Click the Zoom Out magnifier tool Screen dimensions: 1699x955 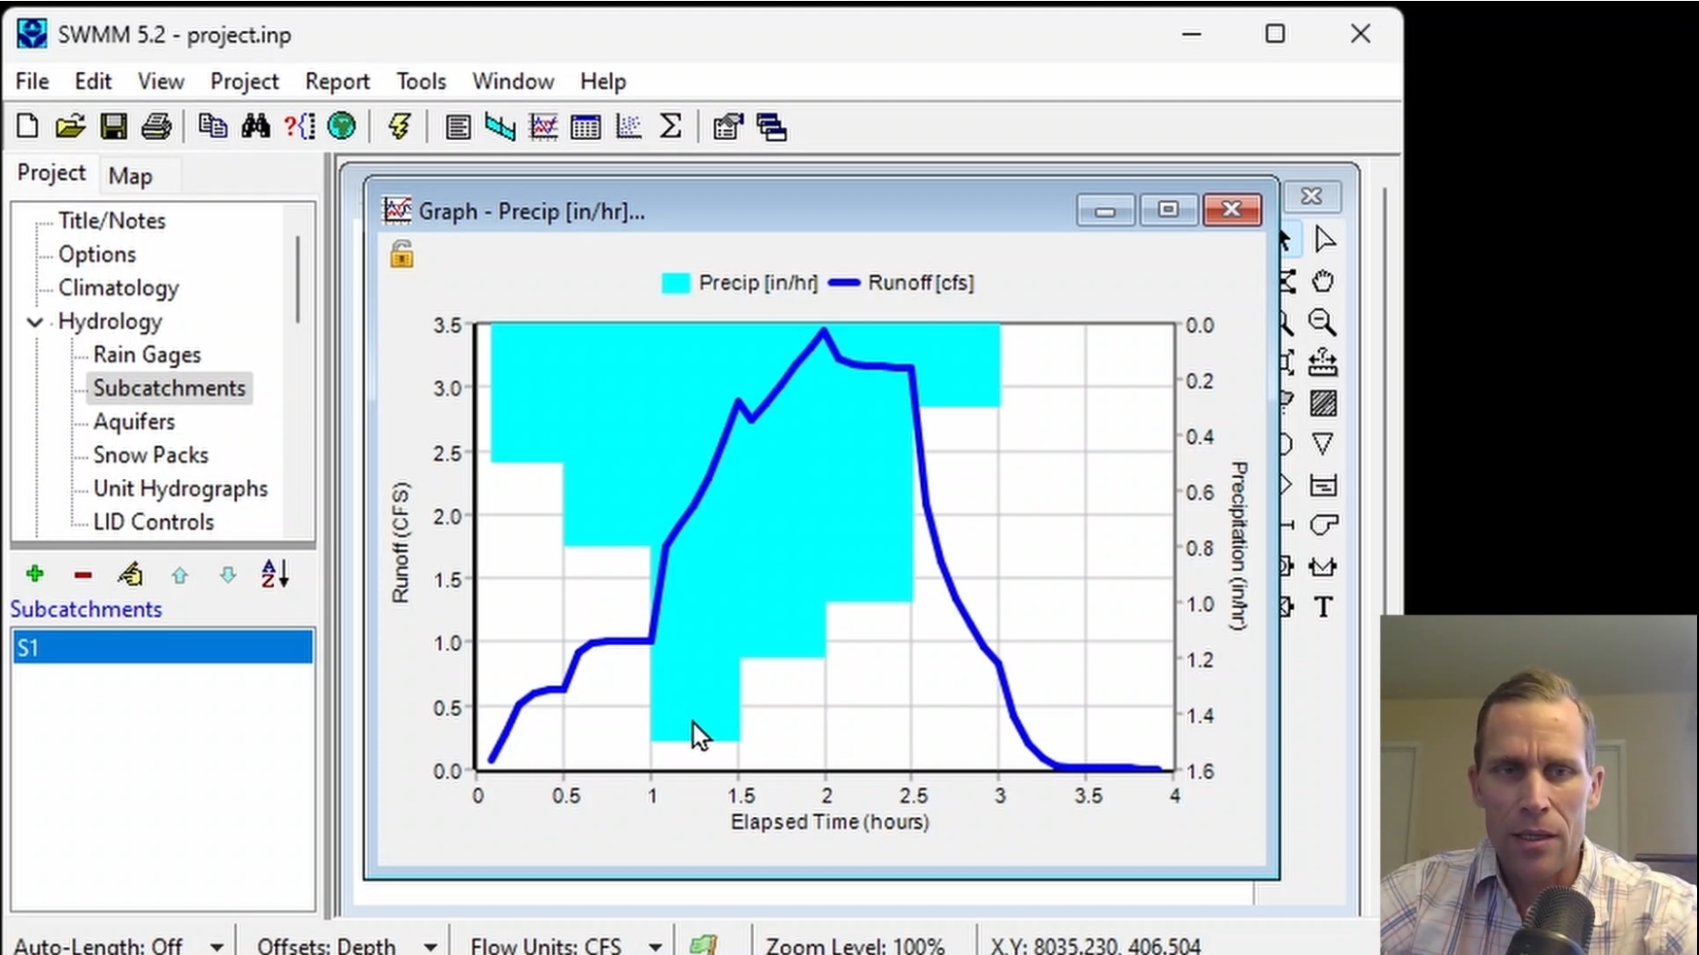[x=1322, y=323]
